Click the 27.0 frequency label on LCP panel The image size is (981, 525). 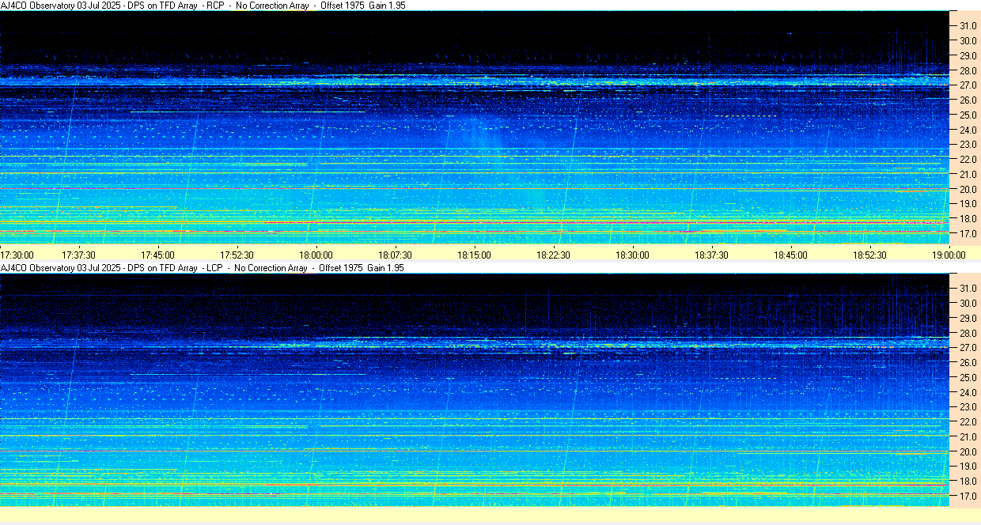coord(967,348)
